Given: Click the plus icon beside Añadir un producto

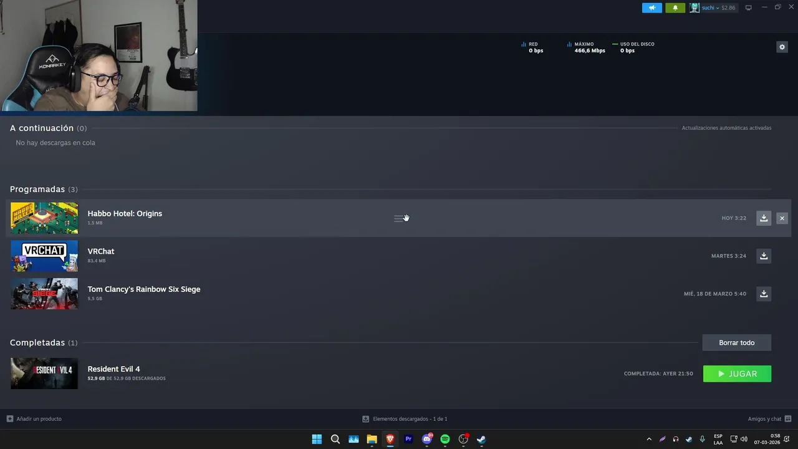Looking at the screenshot, I should [9, 419].
